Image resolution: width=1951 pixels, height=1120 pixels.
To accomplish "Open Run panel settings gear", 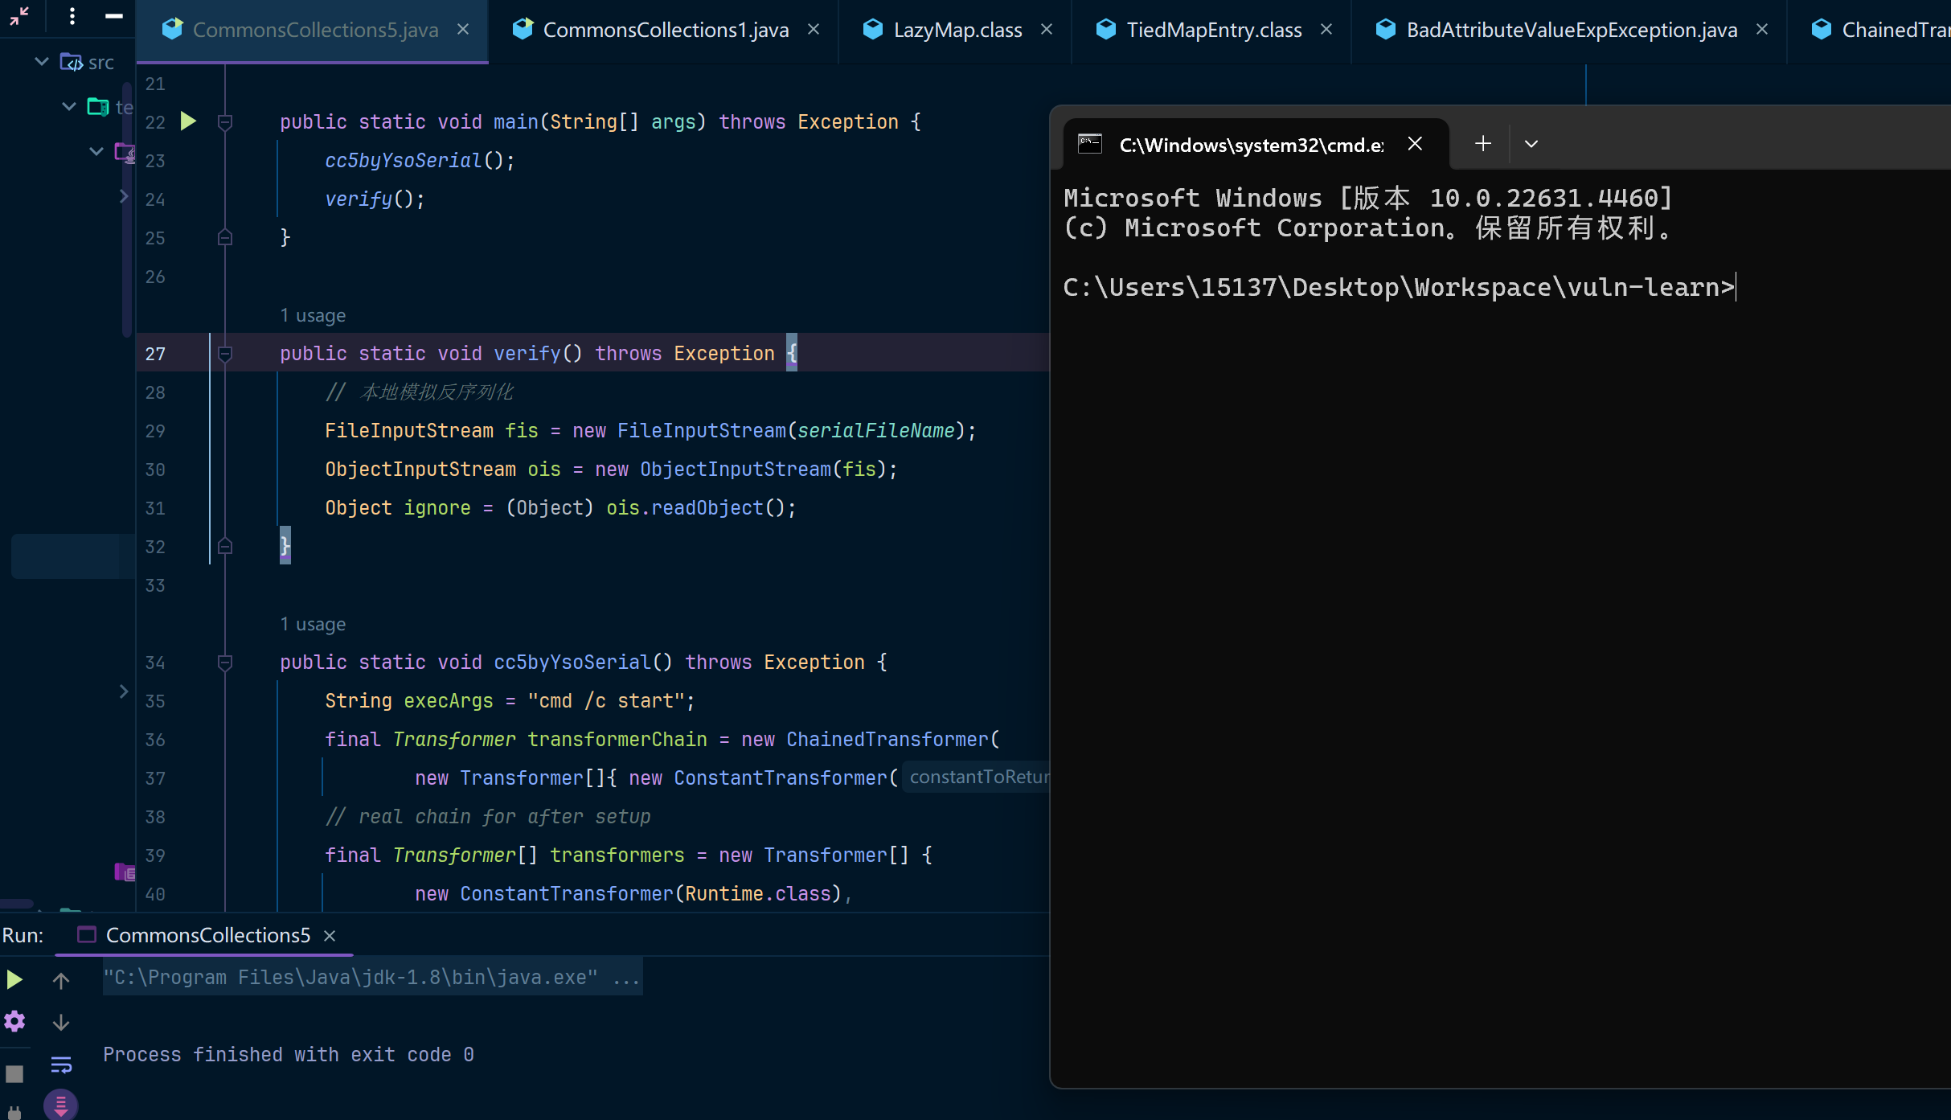I will click(14, 1021).
